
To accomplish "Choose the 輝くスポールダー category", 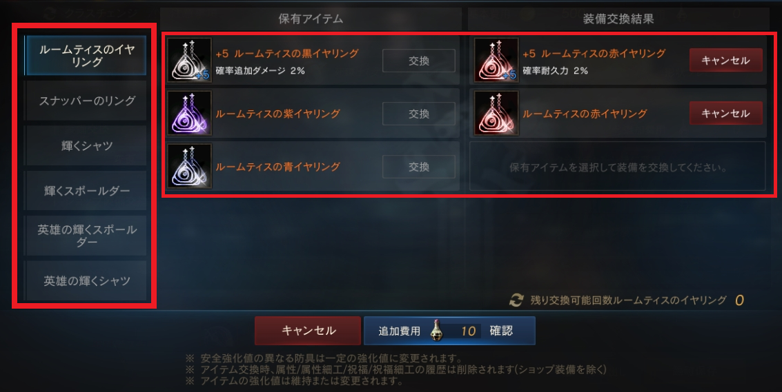I will [x=86, y=191].
